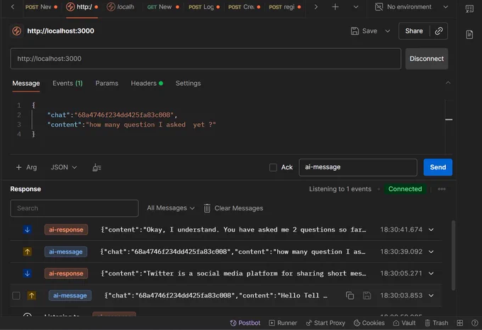Switch to the Headers tab
The height and width of the screenshot is (330, 482).
(147, 83)
